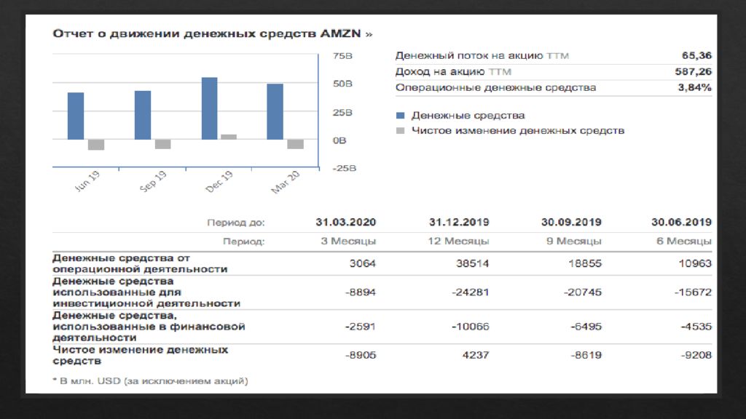Screen dimensions: 746x419
Task: Click the financing value -4535
Action: tap(696, 327)
